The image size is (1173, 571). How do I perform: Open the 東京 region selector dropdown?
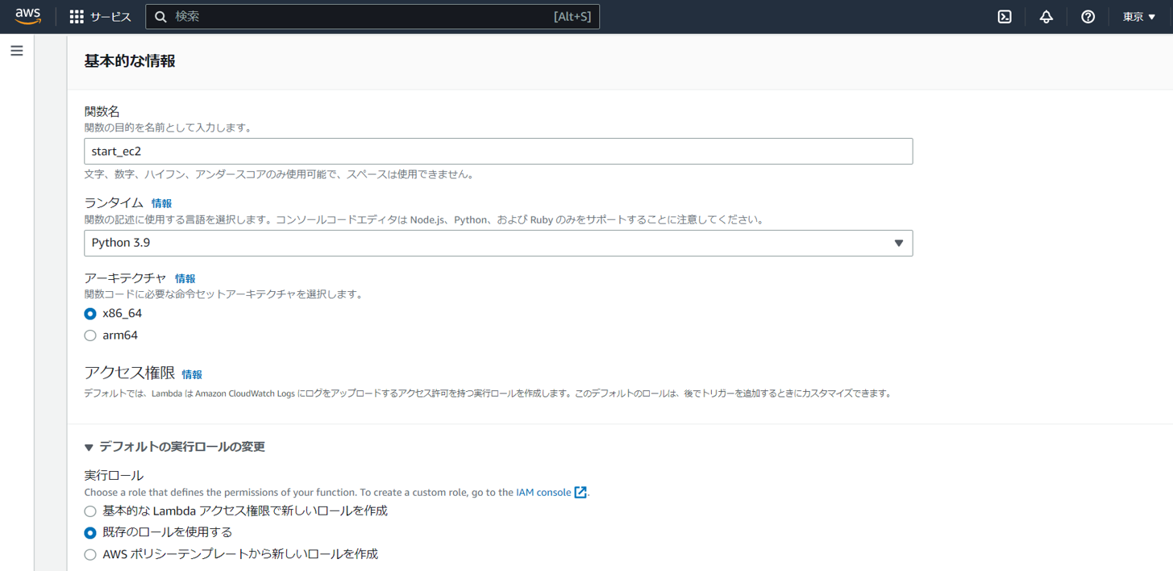(1139, 17)
